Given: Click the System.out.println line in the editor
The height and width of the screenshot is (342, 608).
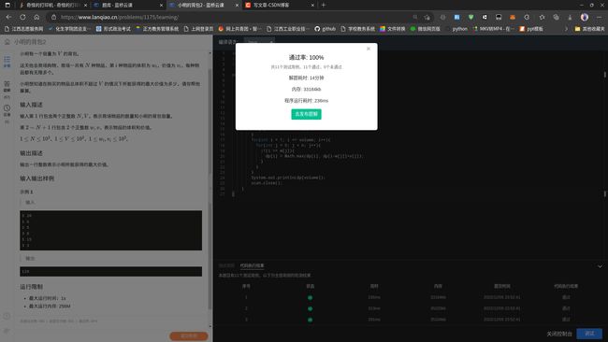Looking at the screenshot, I should tap(288, 178).
